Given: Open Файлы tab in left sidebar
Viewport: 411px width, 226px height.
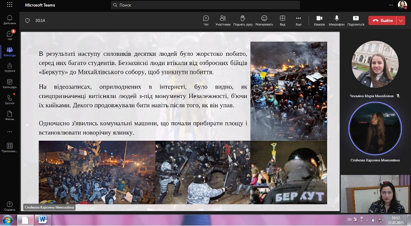Looking at the screenshot, I should point(10,116).
